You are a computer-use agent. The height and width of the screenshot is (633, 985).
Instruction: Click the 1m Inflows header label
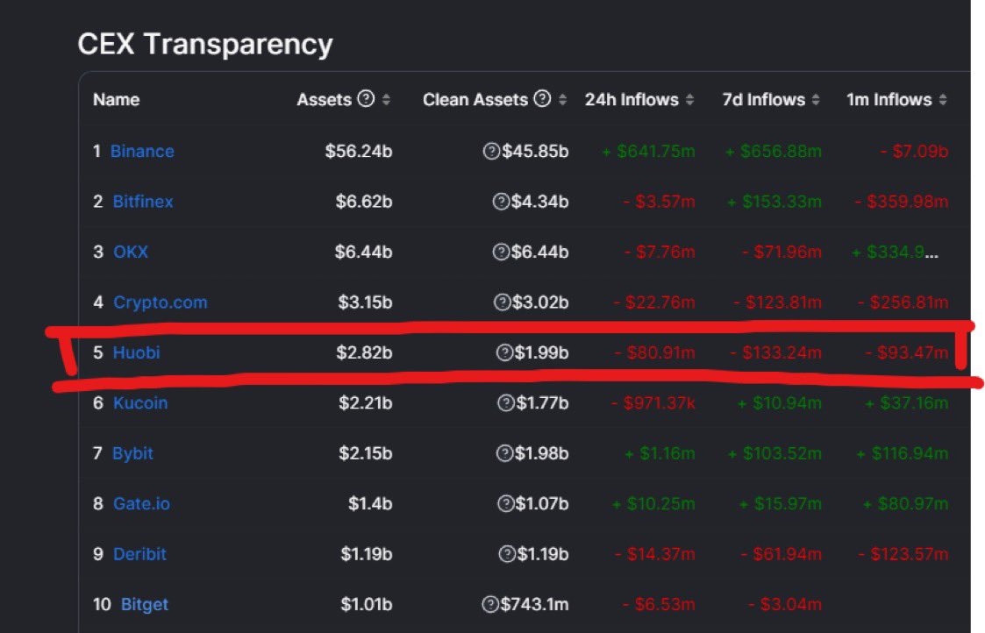pyautogui.click(x=889, y=100)
